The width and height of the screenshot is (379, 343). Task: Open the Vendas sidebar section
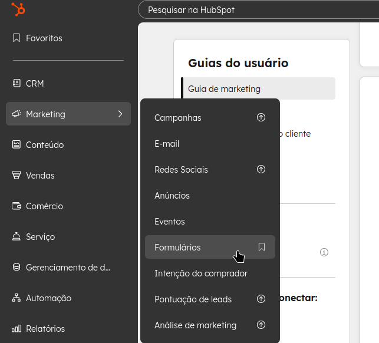click(x=40, y=176)
